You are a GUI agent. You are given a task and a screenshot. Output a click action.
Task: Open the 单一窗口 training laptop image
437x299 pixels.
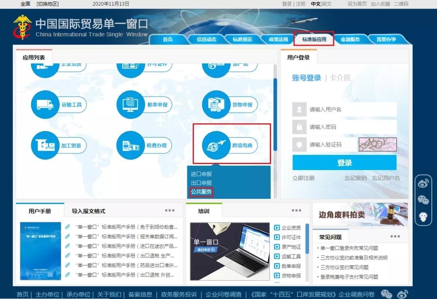click(x=230, y=251)
